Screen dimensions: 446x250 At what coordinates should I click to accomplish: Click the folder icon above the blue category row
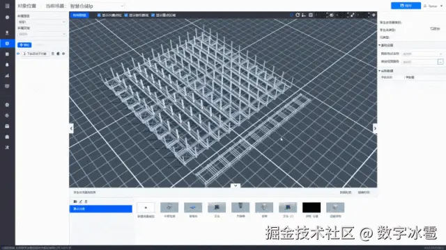(x=75, y=201)
